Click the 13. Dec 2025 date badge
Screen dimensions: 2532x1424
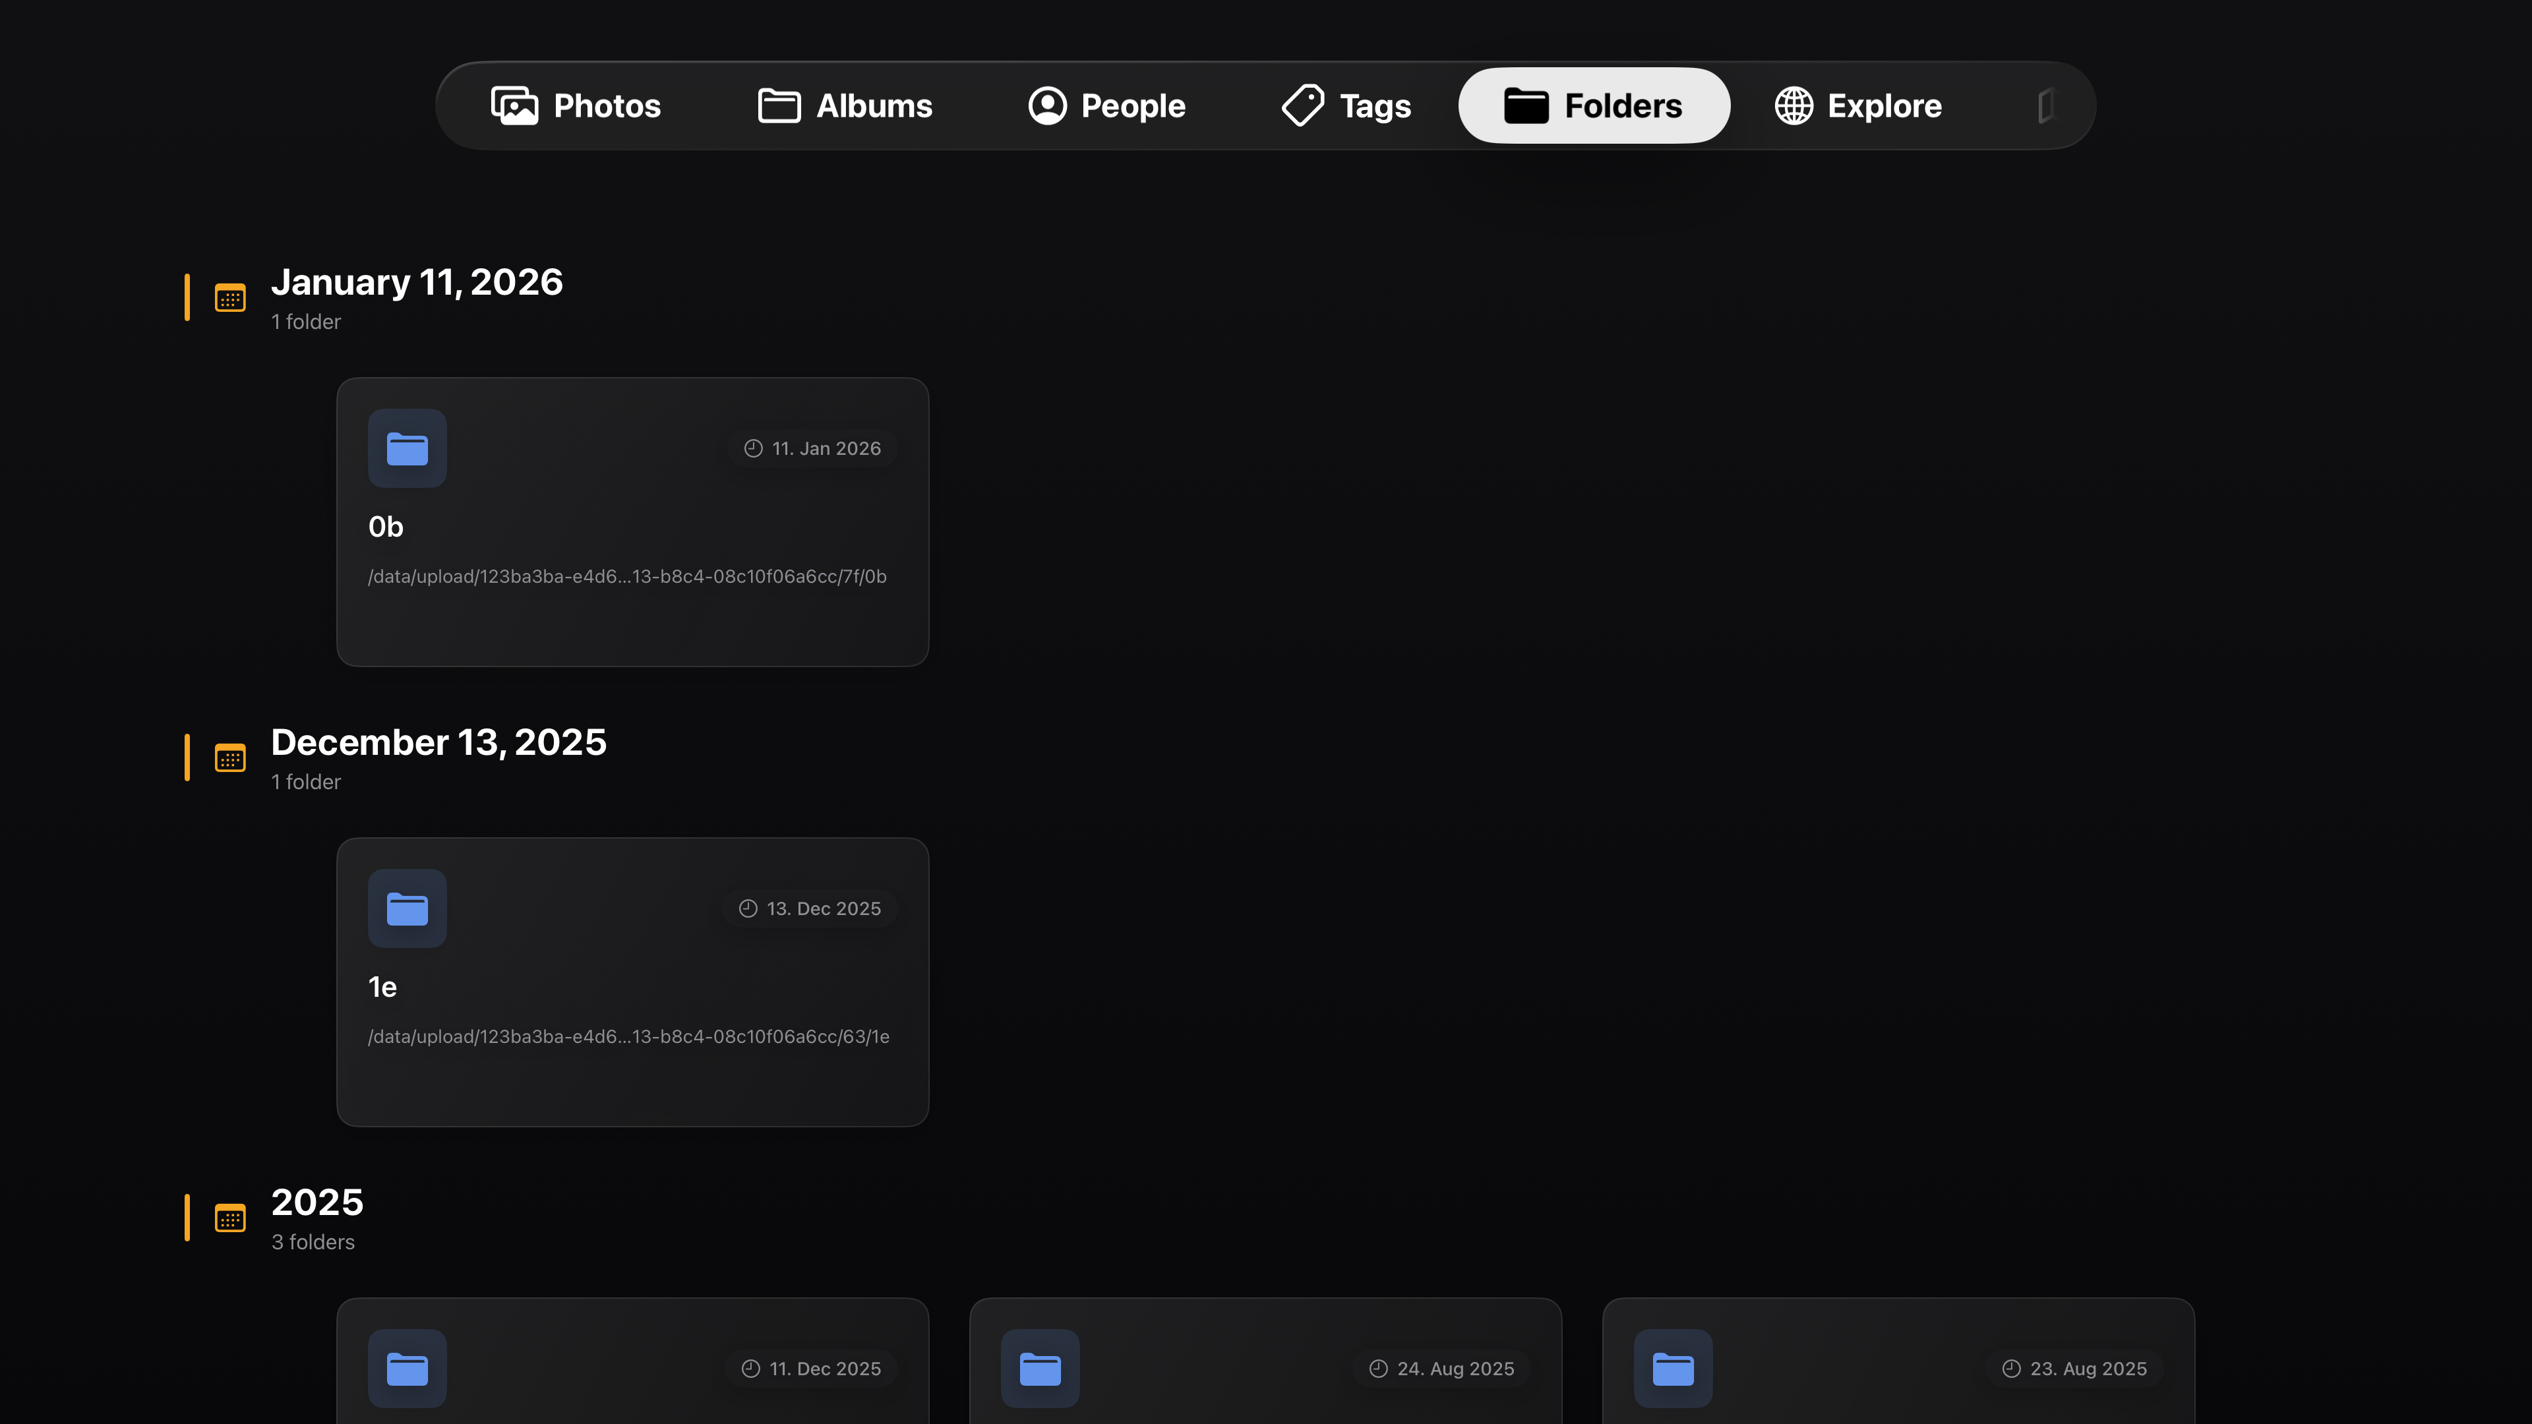(x=811, y=908)
